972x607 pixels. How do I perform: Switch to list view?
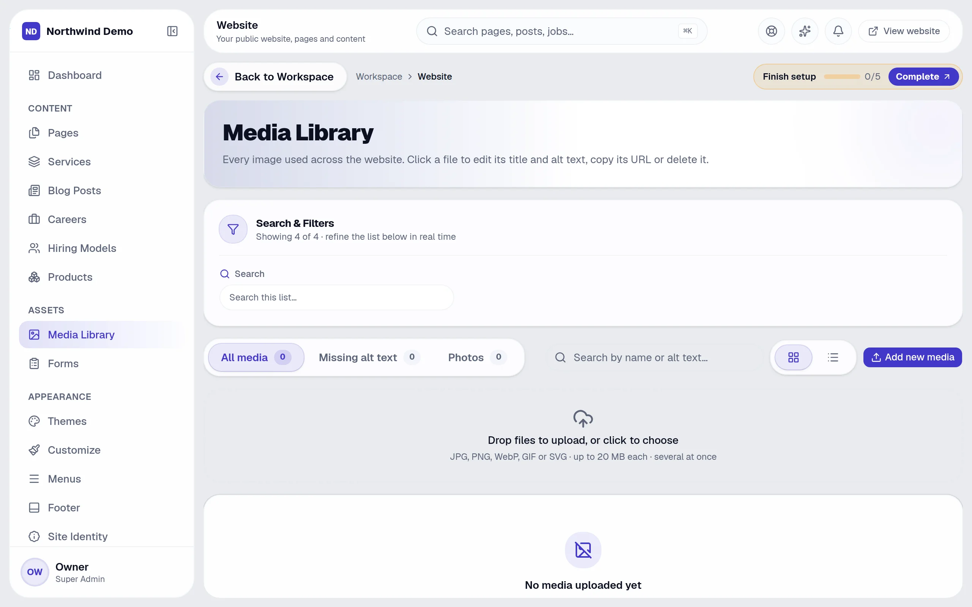pyautogui.click(x=833, y=357)
